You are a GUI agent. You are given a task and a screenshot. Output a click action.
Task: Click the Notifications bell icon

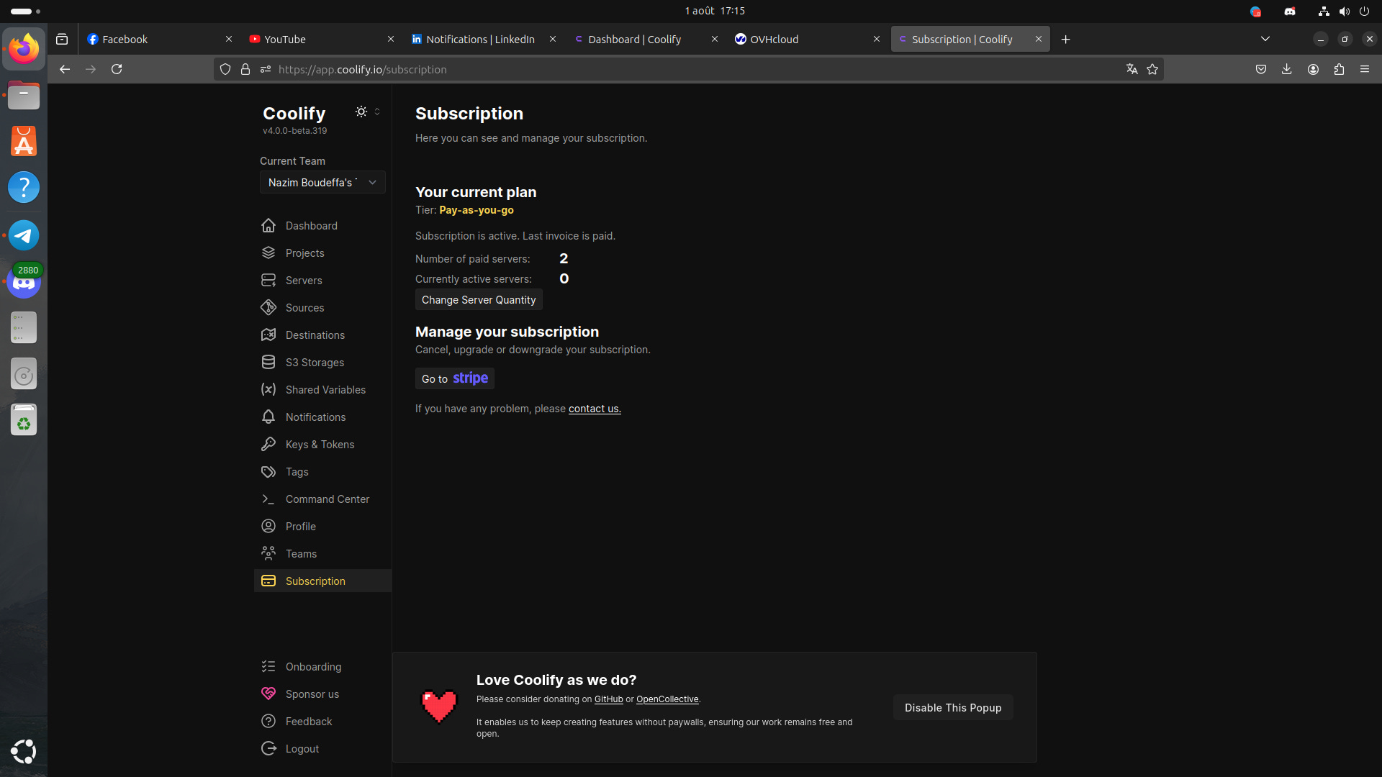(x=268, y=417)
